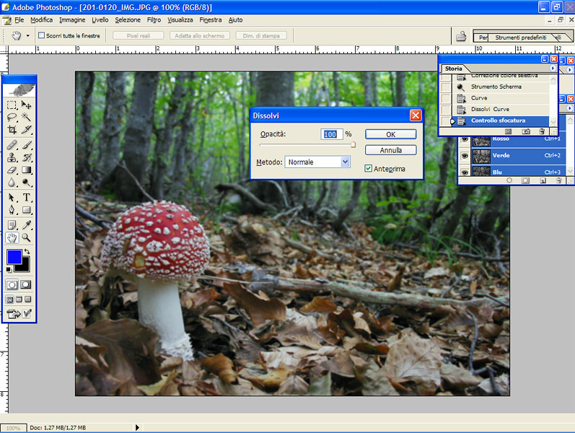
Task: Delete history state with Storia trash icon
Action: click(541, 131)
